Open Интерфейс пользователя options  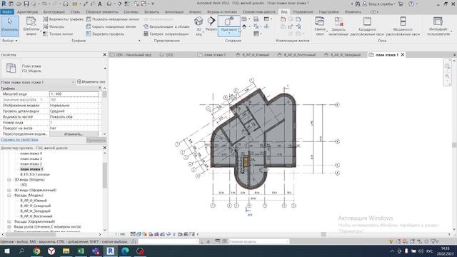tap(438, 26)
